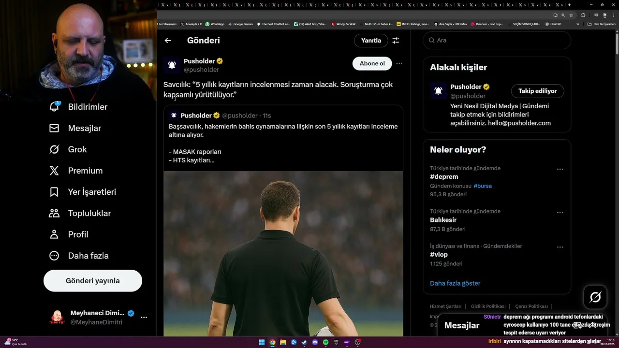Open options for Balıkesir trend
The height and width of the screenshot is (348, 619).
(x=560, y=212)
